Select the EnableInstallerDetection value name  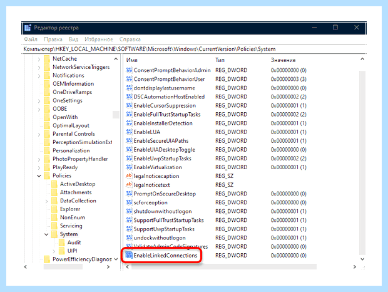163,123
